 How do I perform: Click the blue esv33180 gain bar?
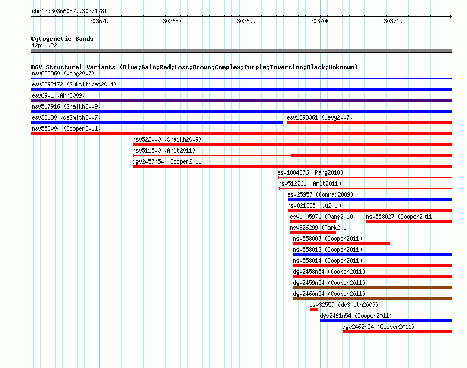(157, 123)
